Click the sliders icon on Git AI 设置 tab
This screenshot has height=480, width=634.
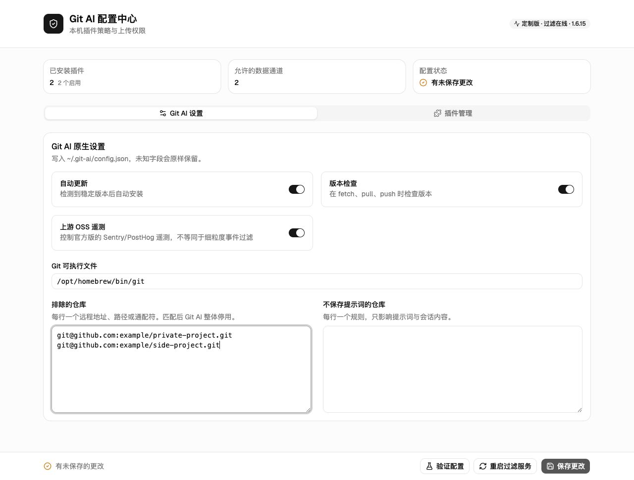pos(162,113)
